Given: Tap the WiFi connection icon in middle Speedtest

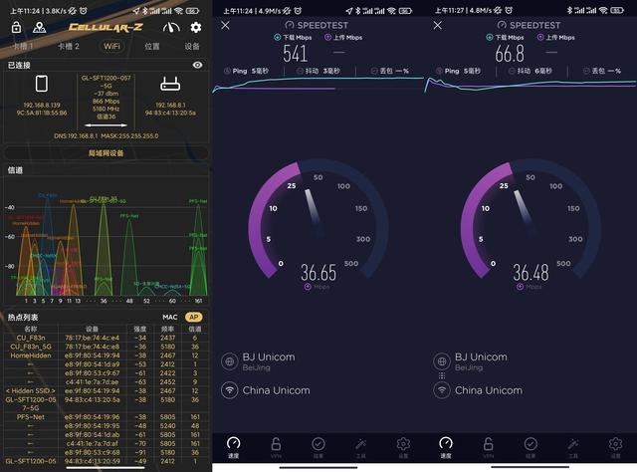Looking at the screenshot, I should 230,390.
